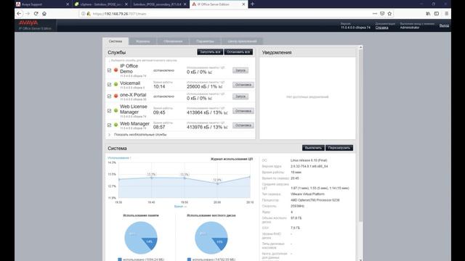Image resolution: width=465 pixels, height=261 pixels.
Task: Click the Уведомления panel header
Action: tap(307, 52)
